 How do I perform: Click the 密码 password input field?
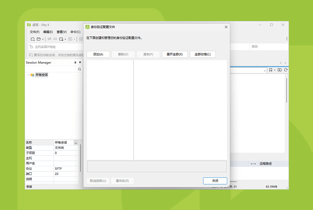click(x=269, y=46)
